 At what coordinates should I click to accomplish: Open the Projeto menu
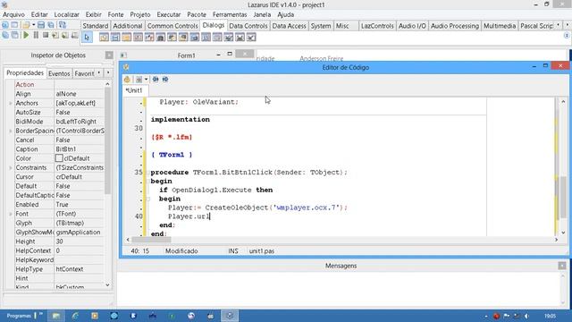point(140,14)
